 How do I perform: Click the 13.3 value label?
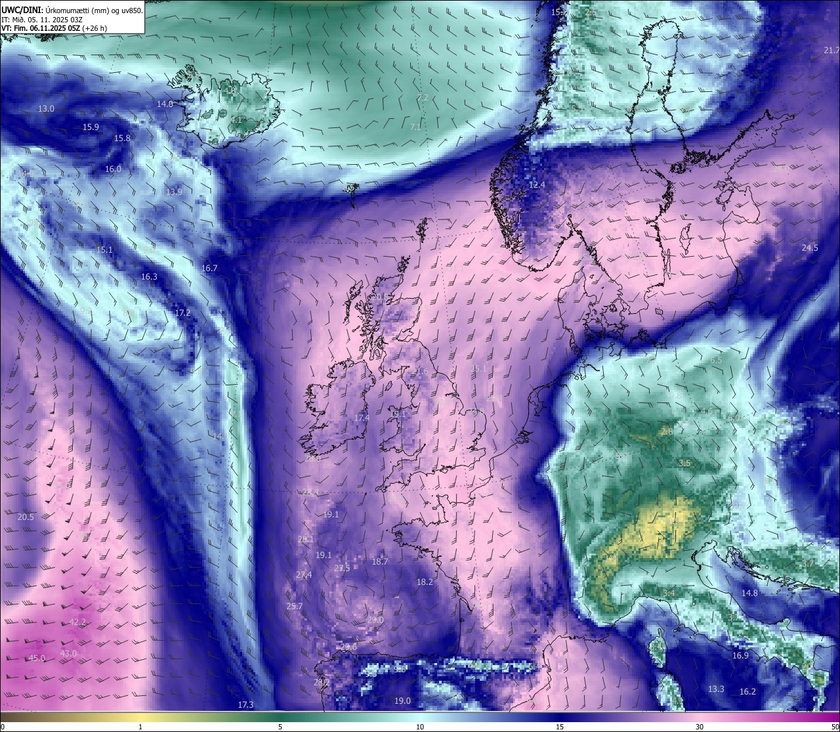[x=716, y=689]
